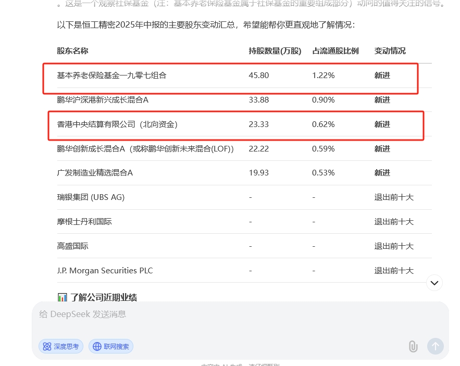The image size is (460, 366).
Task: Click the 45.80 holding value cell
Action: pos(259,75)
